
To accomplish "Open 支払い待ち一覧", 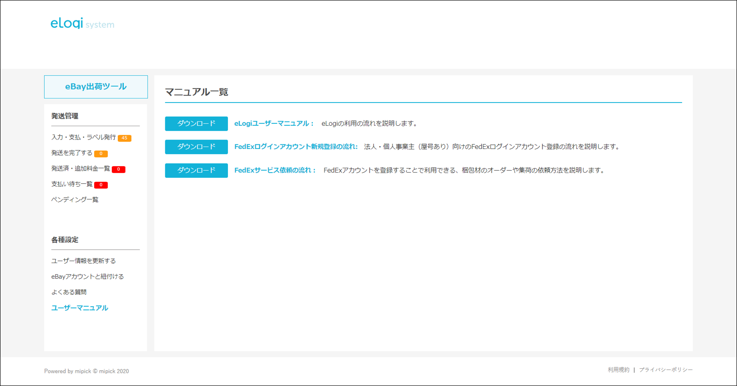I will pyautogui.click(x=72, y=184).
